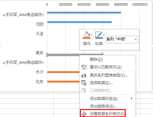Open the Outline color dropdown arrow
153x117 pixels.
coord(104,35)
